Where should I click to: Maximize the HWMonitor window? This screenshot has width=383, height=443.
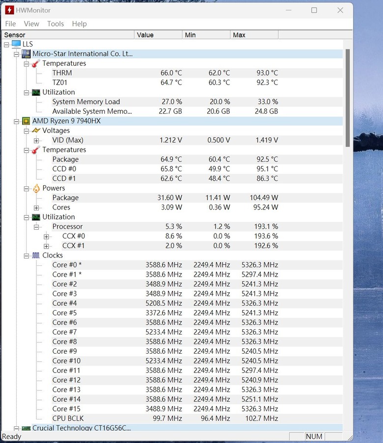[x=314, y=10]
